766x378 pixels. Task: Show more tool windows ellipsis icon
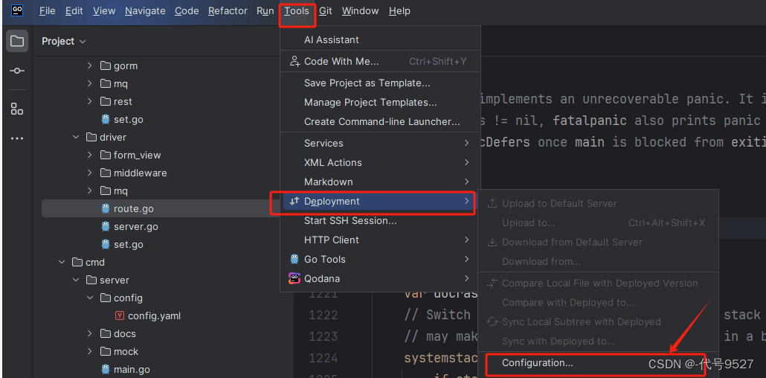pyautogui.click(x=17, y=138)
